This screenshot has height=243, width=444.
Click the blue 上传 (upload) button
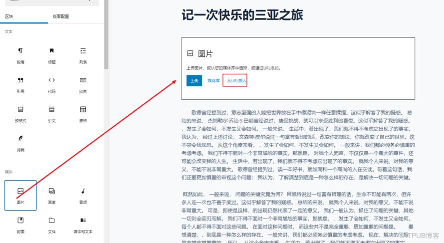[x=194, y=81]
